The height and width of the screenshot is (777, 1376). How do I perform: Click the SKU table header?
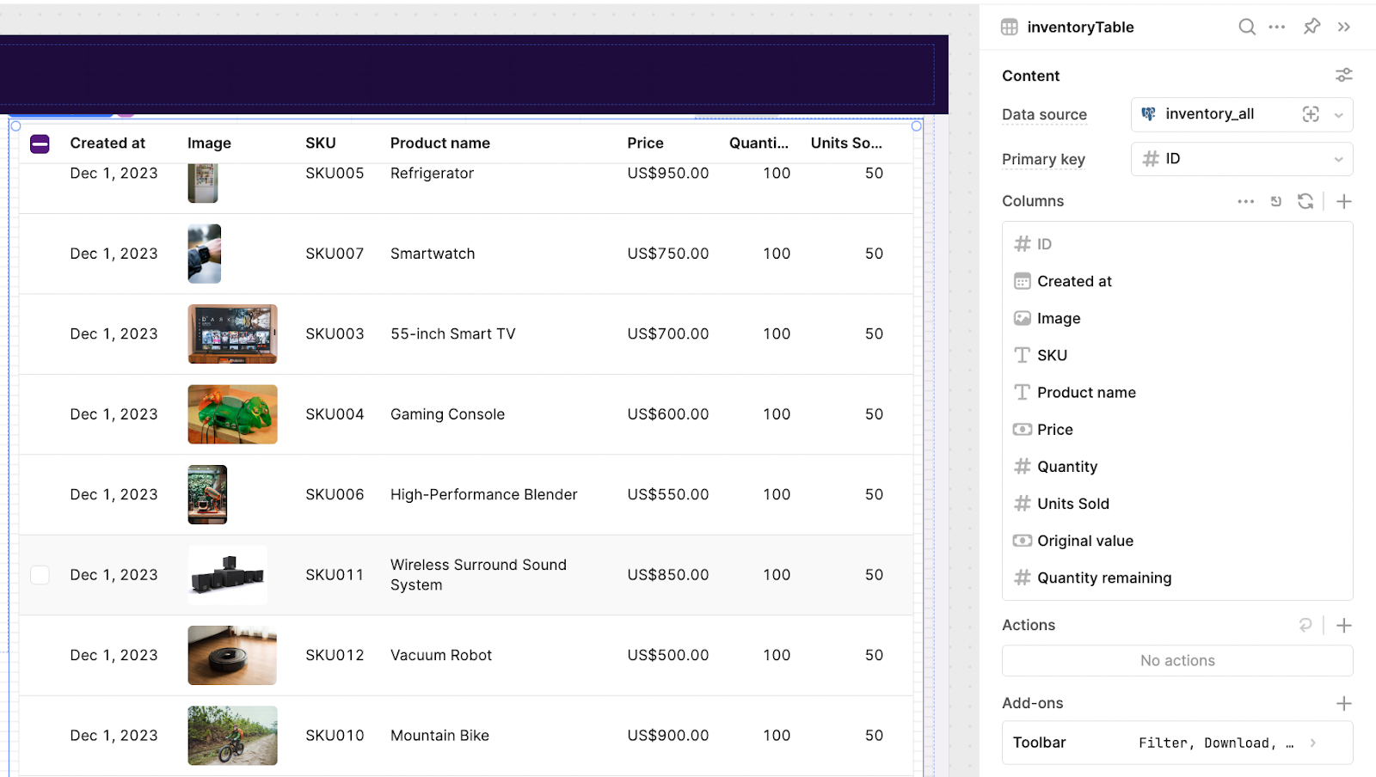pos(321,144)
